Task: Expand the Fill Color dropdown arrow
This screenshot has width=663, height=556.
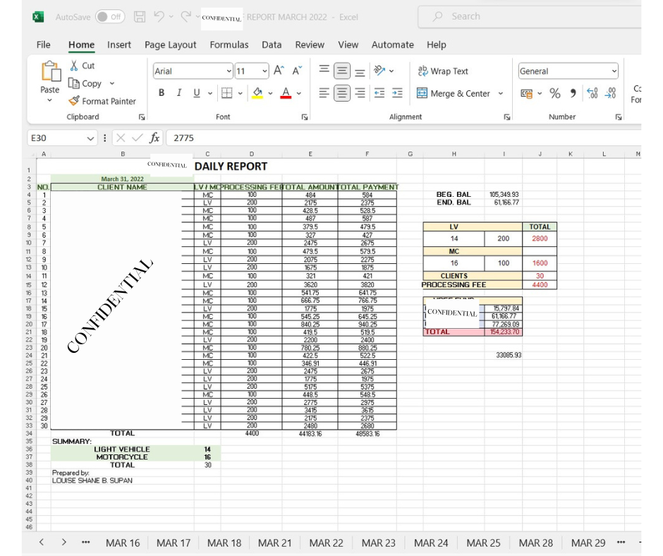Action: point(270,93)
